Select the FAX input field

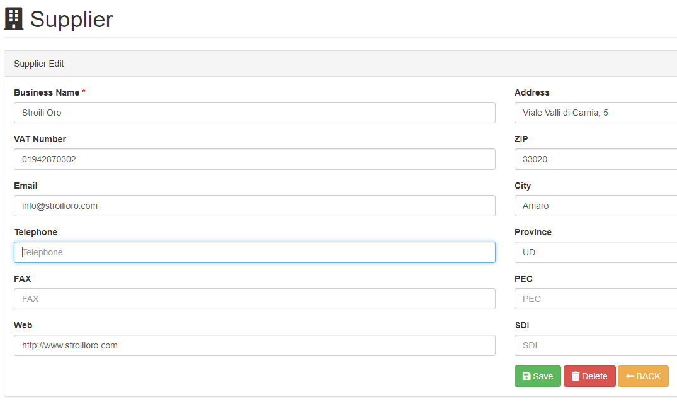tap(254, 299)
